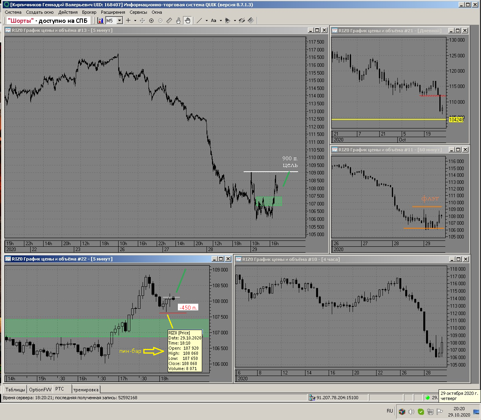The height and width of the screenshot is (420, 481).
Task: Open the Расширения menu
Action: coord(113,12)
